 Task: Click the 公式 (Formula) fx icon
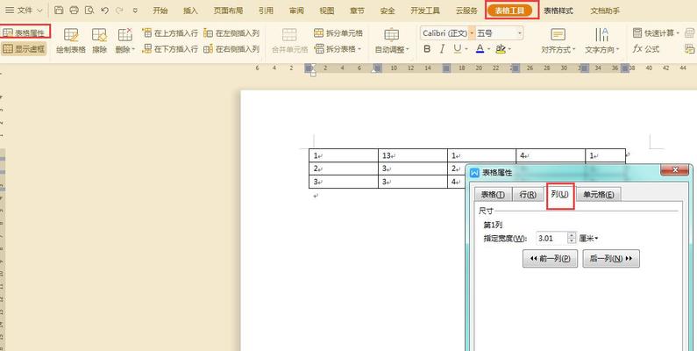click(644, 50)
